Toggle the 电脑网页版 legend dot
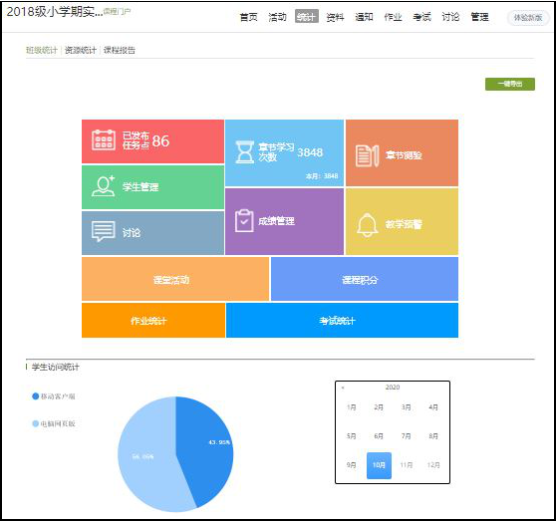The width and height of the screenshot is (556, 523). tap(36, 423)
